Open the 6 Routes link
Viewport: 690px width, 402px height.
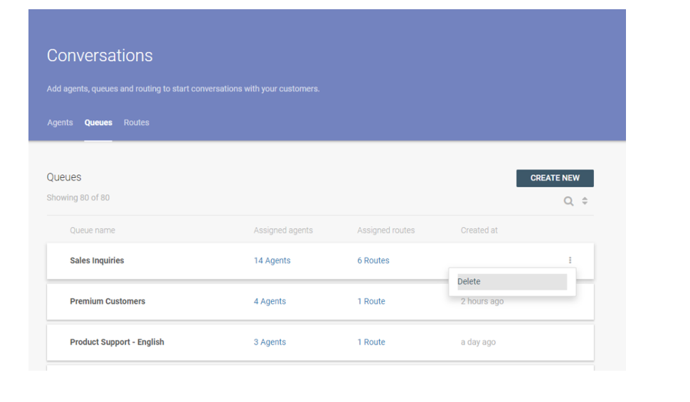[x=373, y=260]
